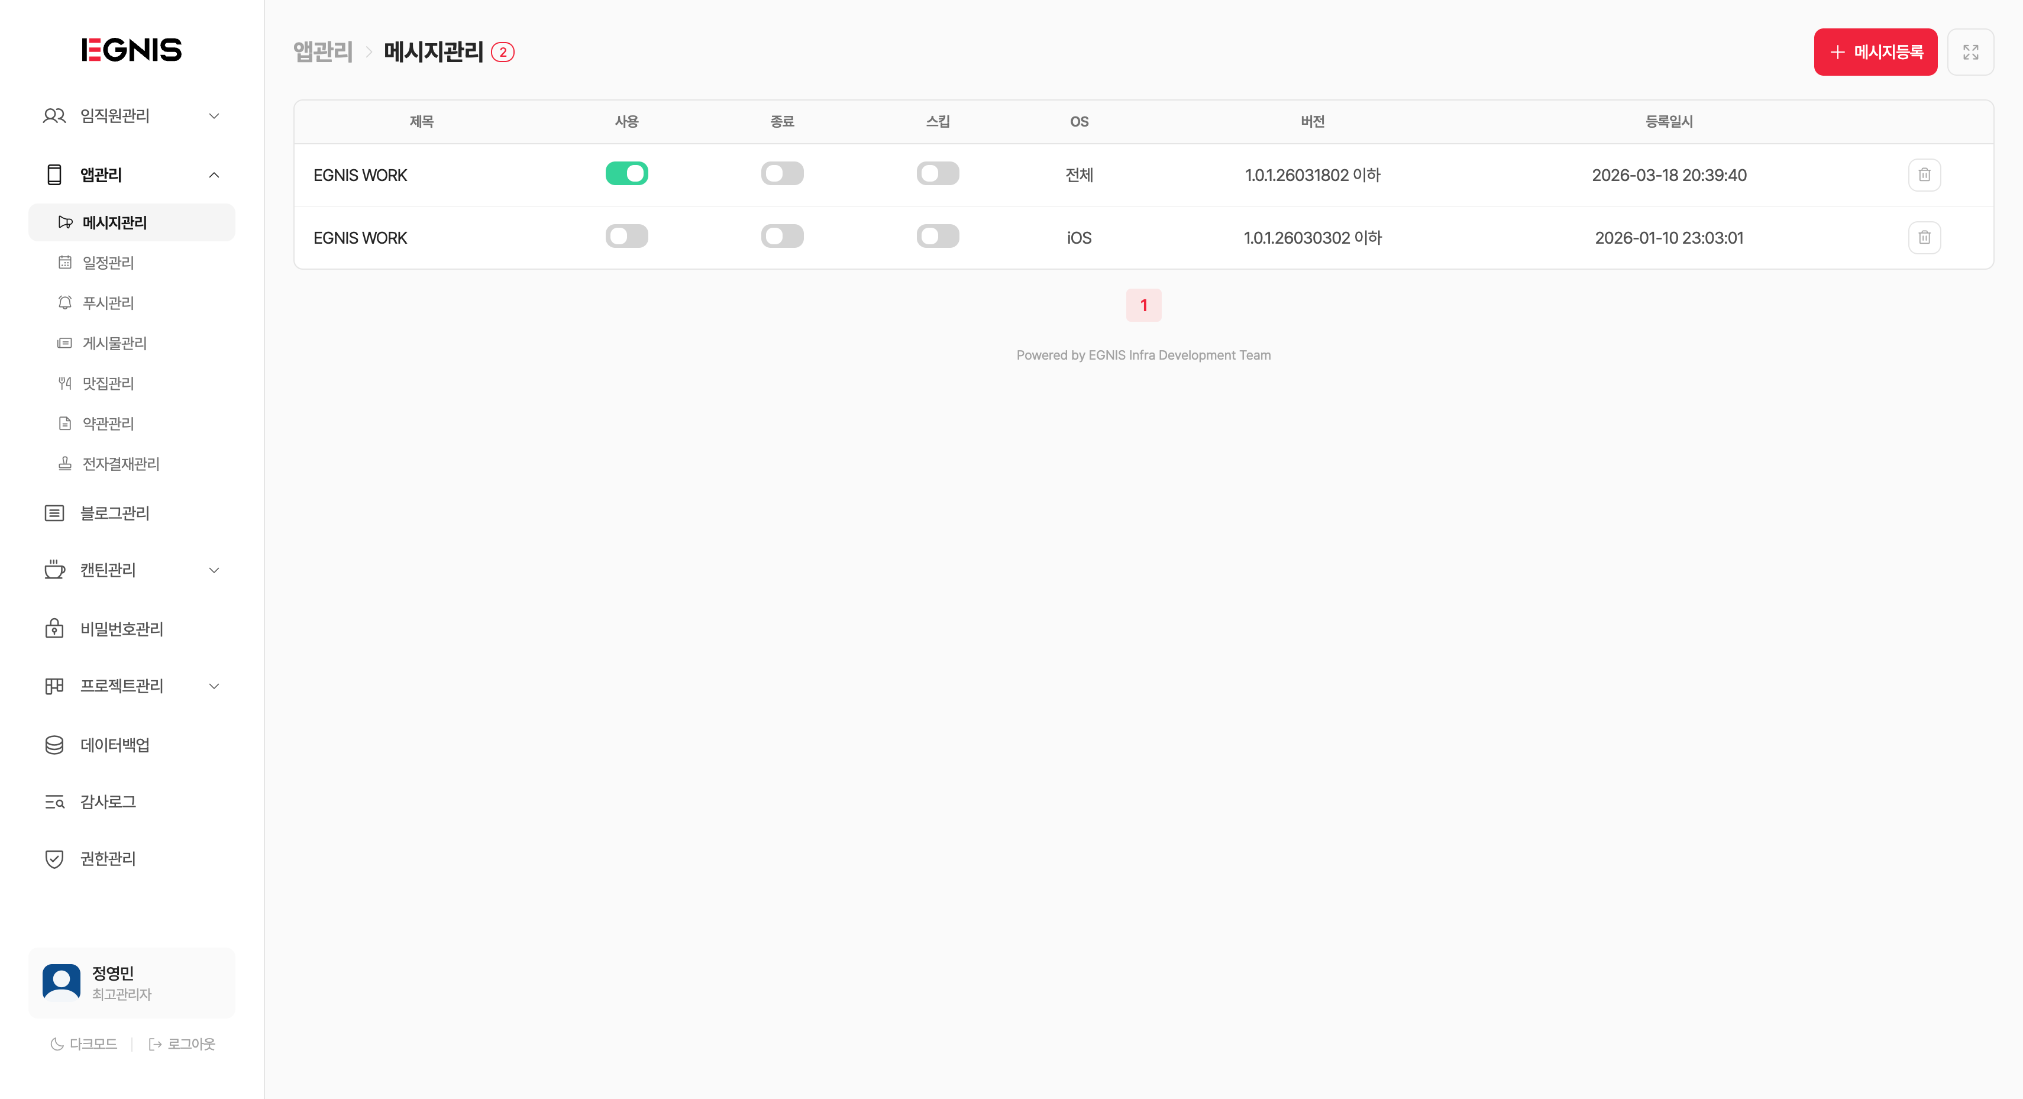Open the 감사로그 menu label
The image size is (2023, 1099).
click(108, 801)
